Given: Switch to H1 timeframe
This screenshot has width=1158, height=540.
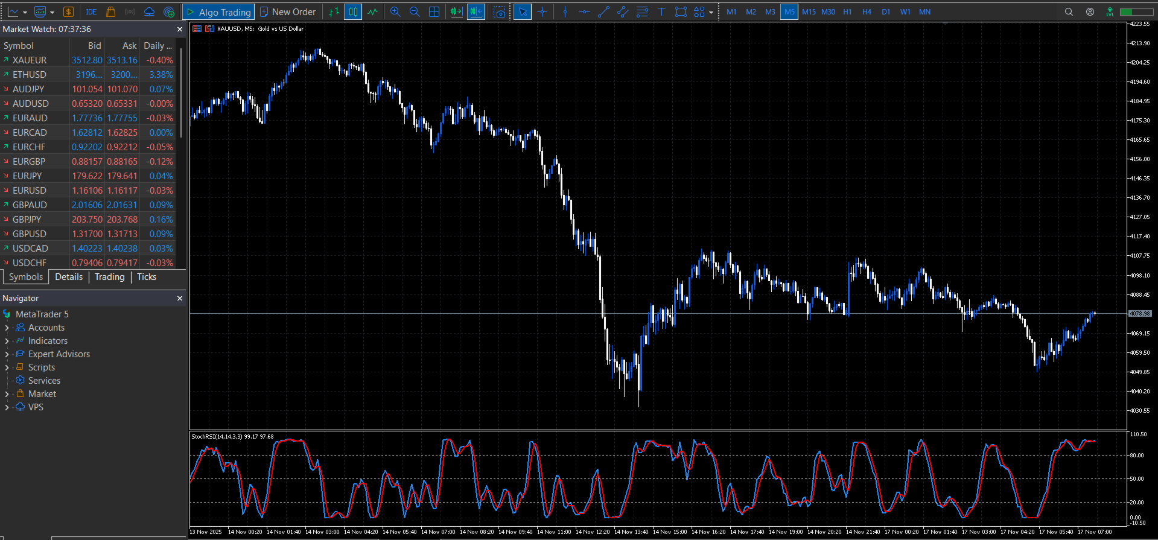Looking at the screenshot, I should 847,11.
